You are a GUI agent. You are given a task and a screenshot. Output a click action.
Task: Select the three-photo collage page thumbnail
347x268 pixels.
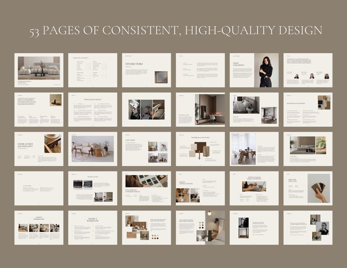coord(146,110)
